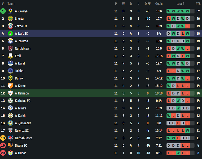Image resolution: width=202 pixels, height=159 pixels.
Task: Click the DIFF column header
Action: tap(148, 4)
